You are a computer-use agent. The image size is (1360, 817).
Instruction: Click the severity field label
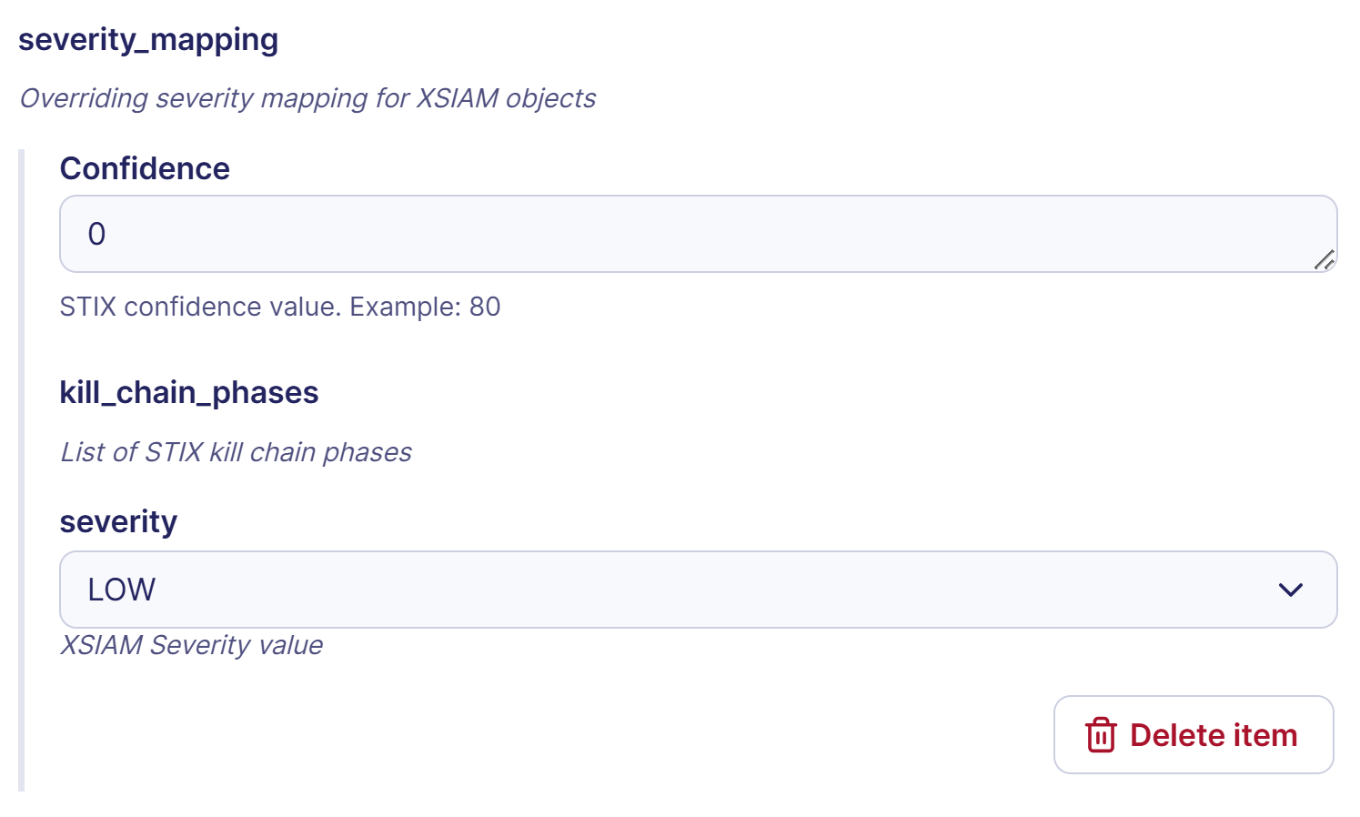pyautogui.click(x=118, y=520)
